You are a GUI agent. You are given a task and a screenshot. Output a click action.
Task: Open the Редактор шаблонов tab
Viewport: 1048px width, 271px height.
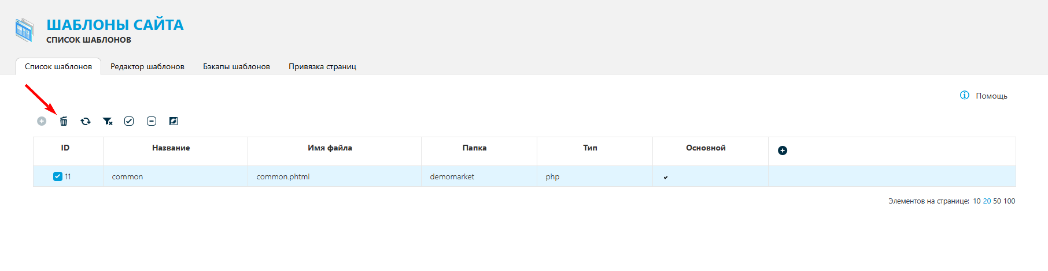[147, 66]
